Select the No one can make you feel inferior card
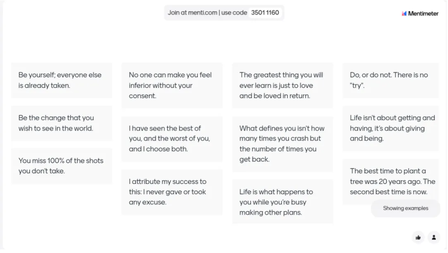The image size is (448, 253). [172, 85]
